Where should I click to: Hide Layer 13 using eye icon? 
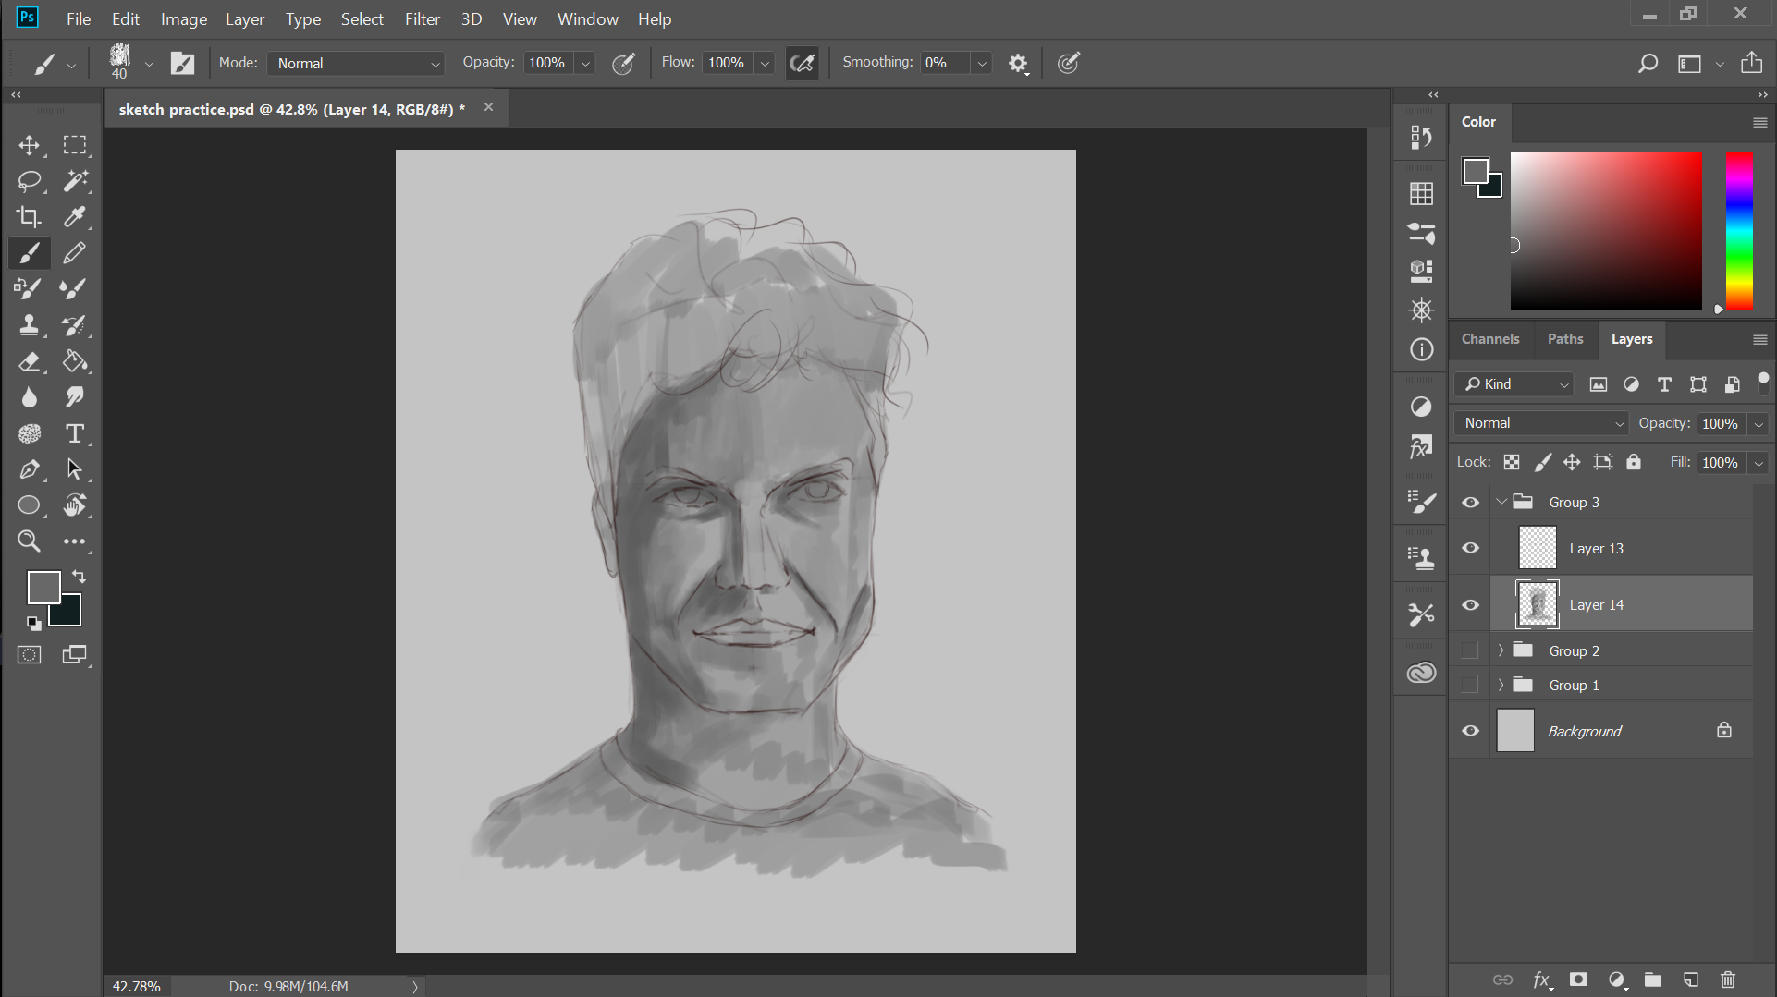coord(1470,548)
